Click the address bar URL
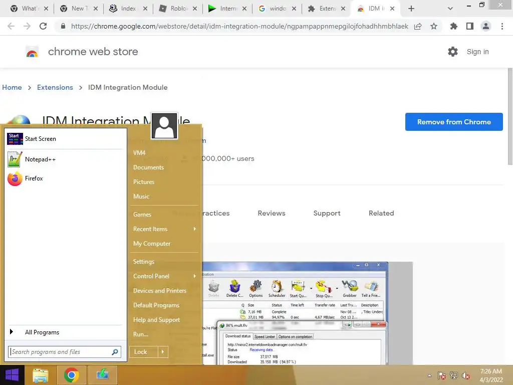This screenshot has height=385, width=513. coord(239,26)
